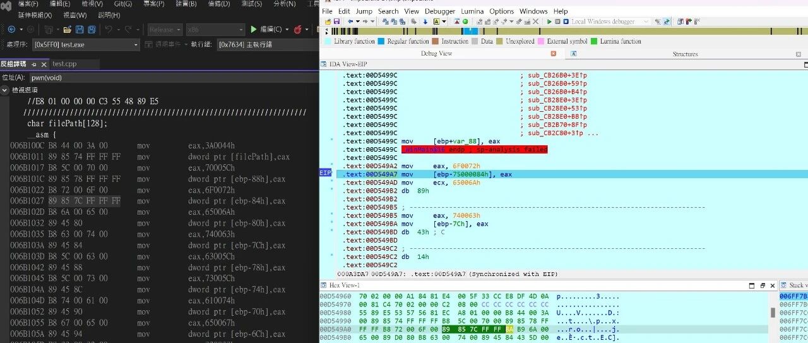Click IDA start process green play icon
The width and height of the screenshot is (808, 343).
coord(549,21)
